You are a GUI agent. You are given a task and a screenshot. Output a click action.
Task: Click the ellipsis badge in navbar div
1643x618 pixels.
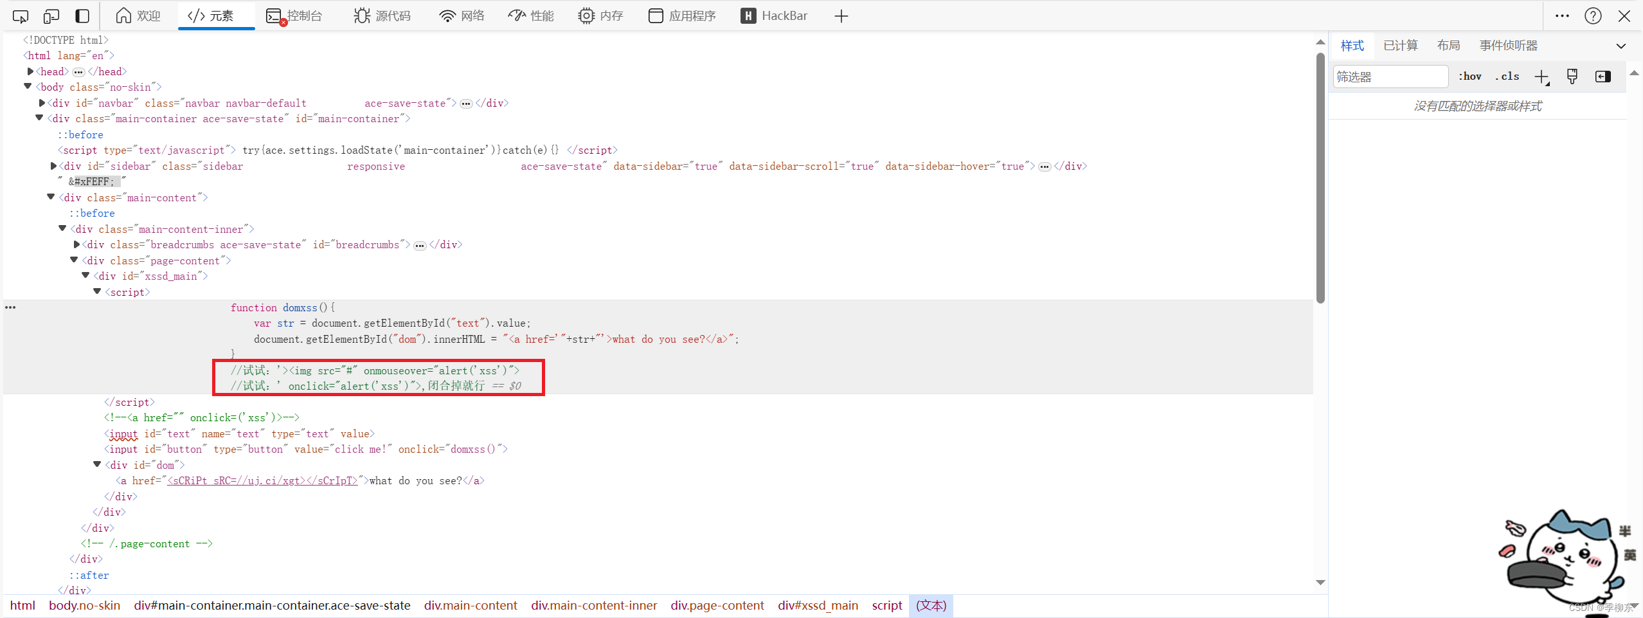click(x=466, y=104)
